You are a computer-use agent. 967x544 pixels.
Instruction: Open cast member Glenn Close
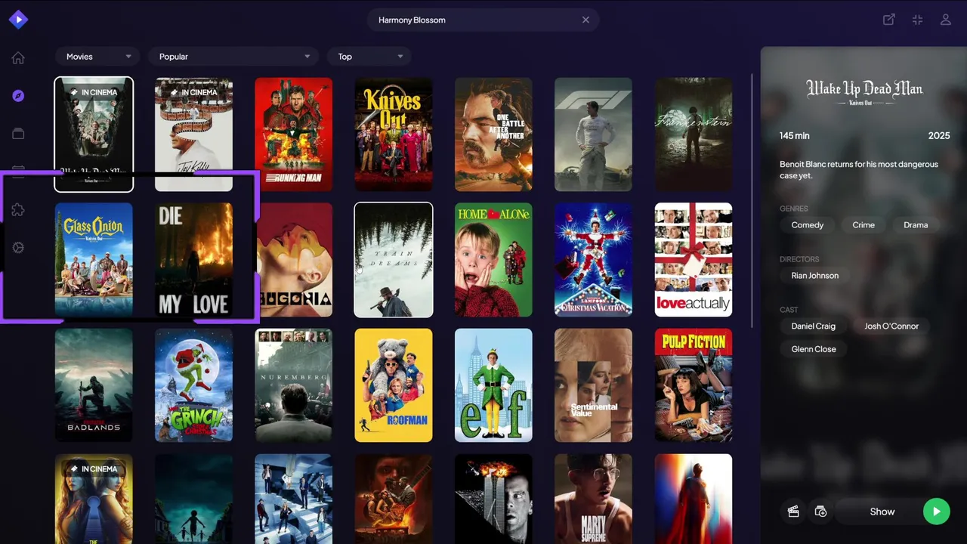[814, 349]
